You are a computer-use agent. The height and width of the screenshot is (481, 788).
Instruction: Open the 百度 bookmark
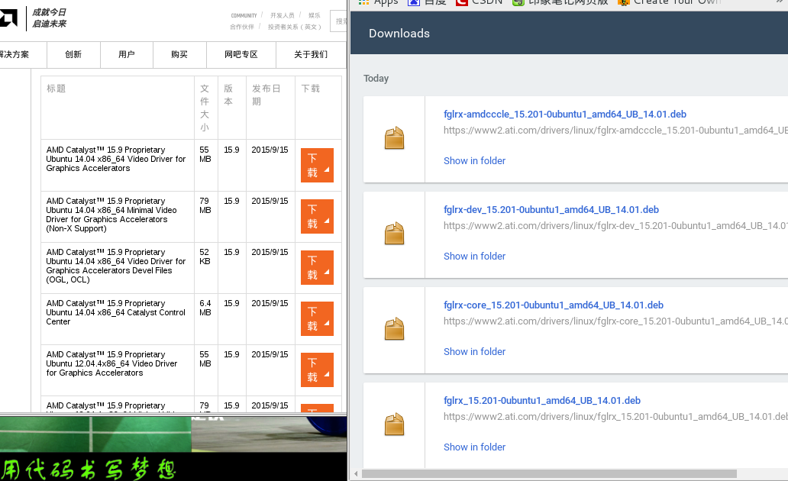pos(427,2)
